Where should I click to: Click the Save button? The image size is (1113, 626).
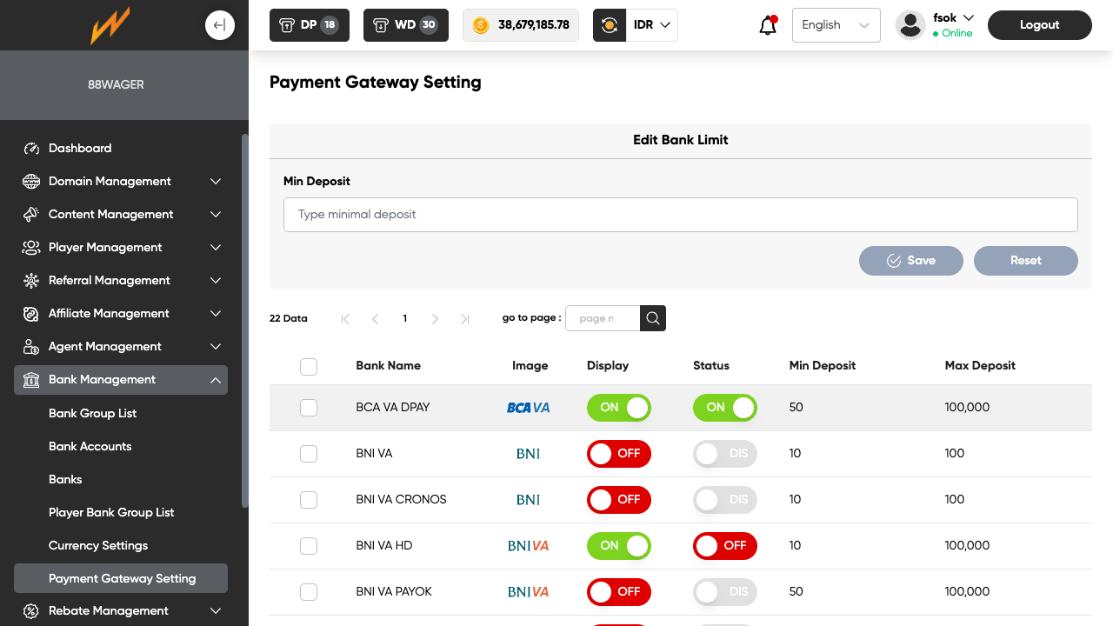click(x=911, y=261)
